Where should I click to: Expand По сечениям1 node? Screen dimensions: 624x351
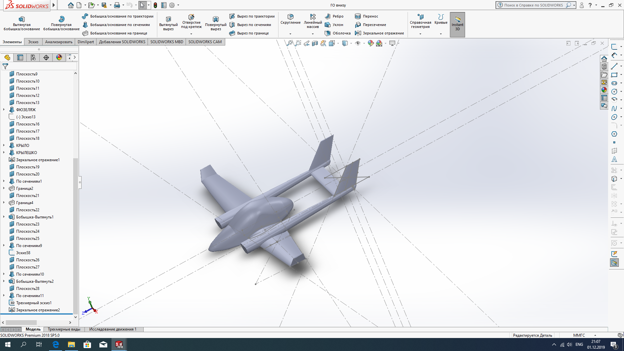[x=4, y=181]
